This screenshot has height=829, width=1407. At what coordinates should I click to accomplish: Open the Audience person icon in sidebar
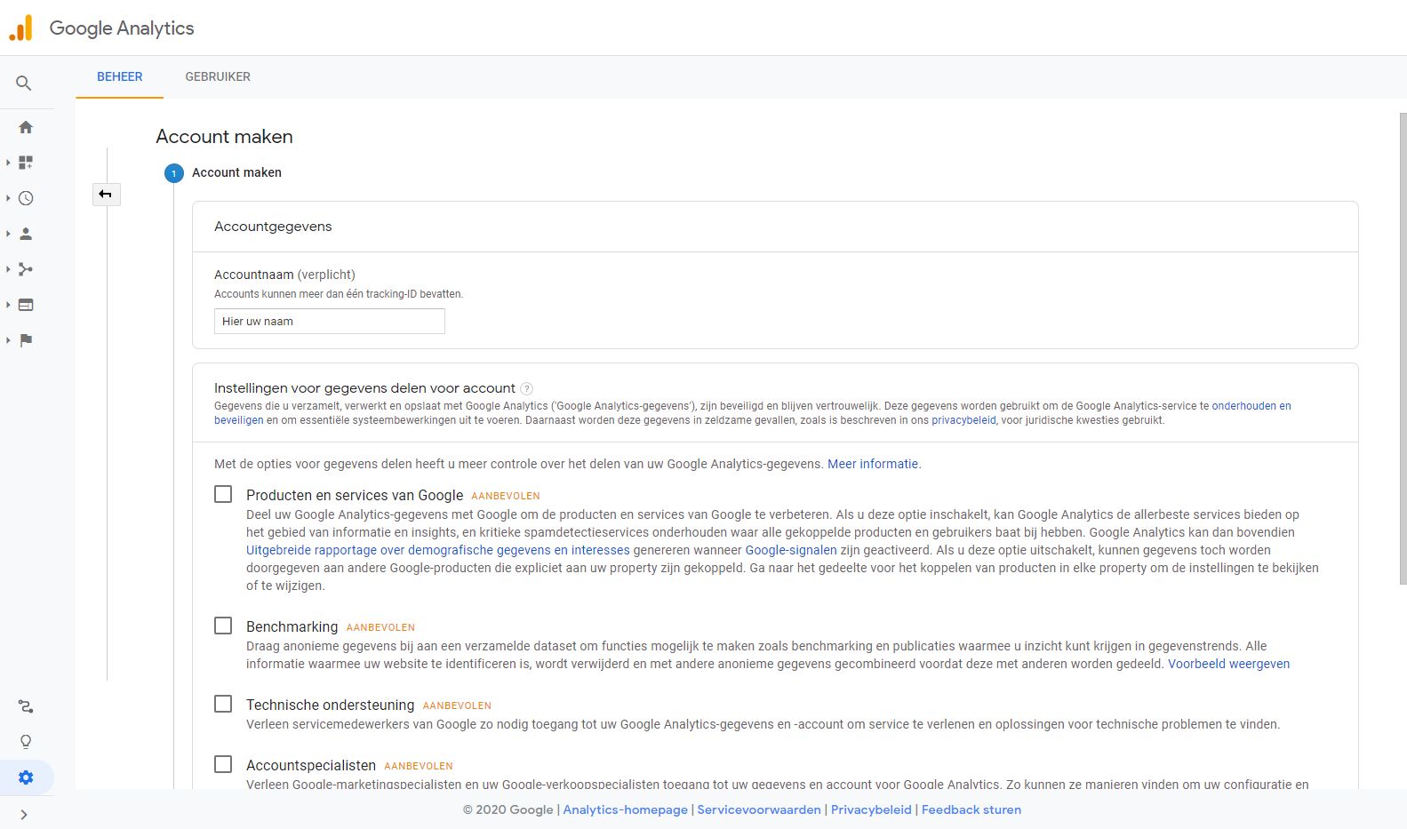point(26,234)
